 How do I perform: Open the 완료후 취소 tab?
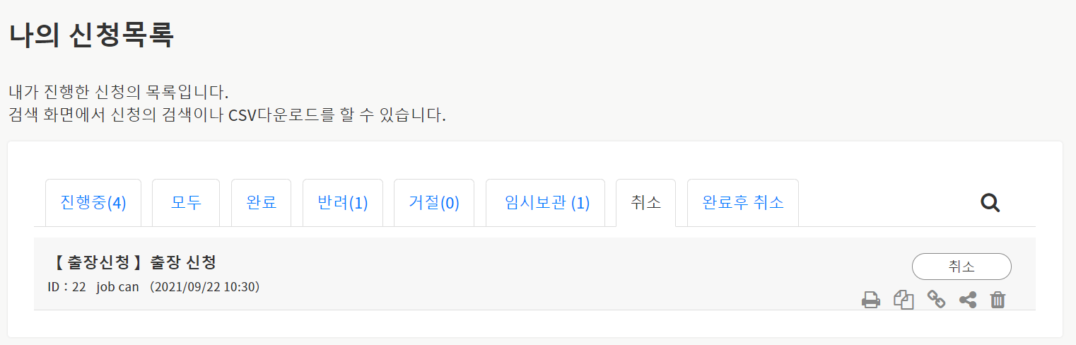point(742,203)
